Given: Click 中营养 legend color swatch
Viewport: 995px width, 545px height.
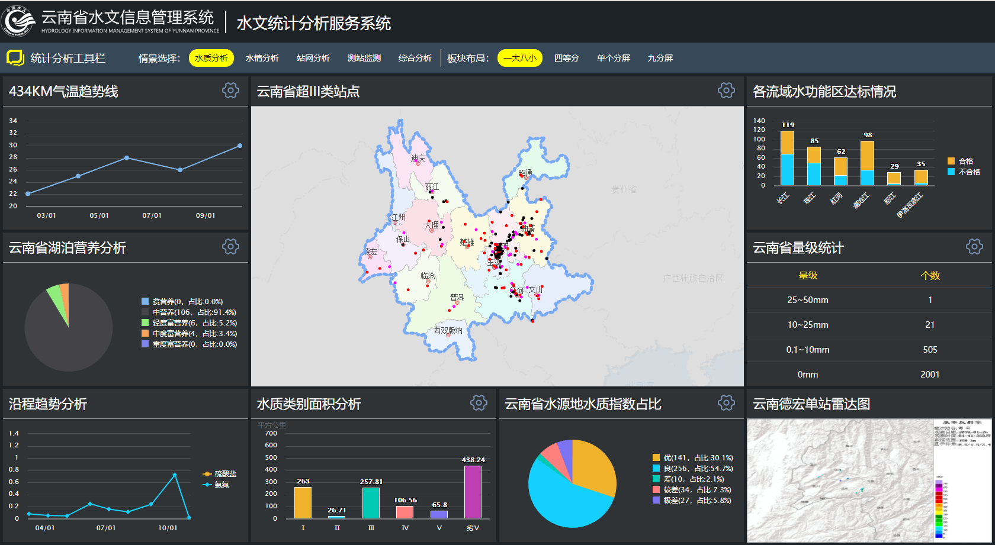Looking at the screenshot, I should [x=145, y=312].
